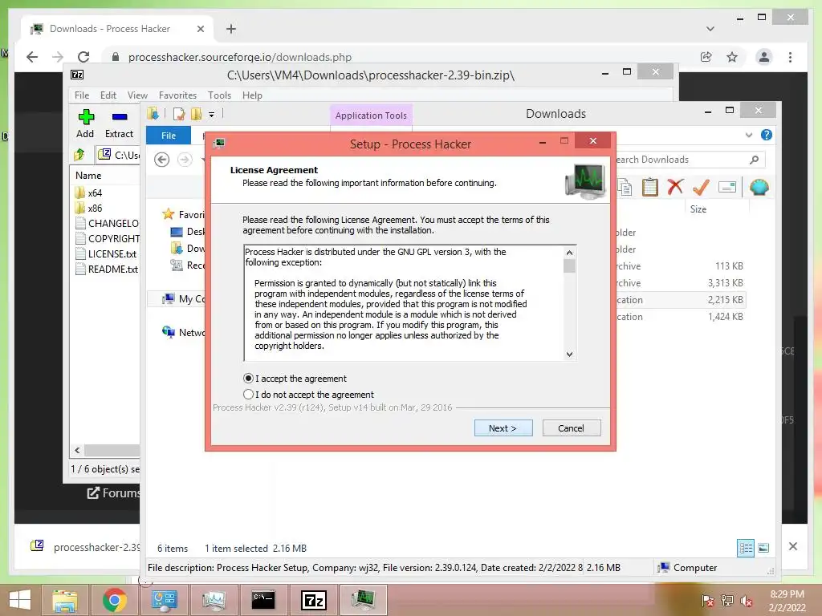Open 7-Zip taskbar icon
Viewport: 822px width, 616px height.
coord(314,600)
